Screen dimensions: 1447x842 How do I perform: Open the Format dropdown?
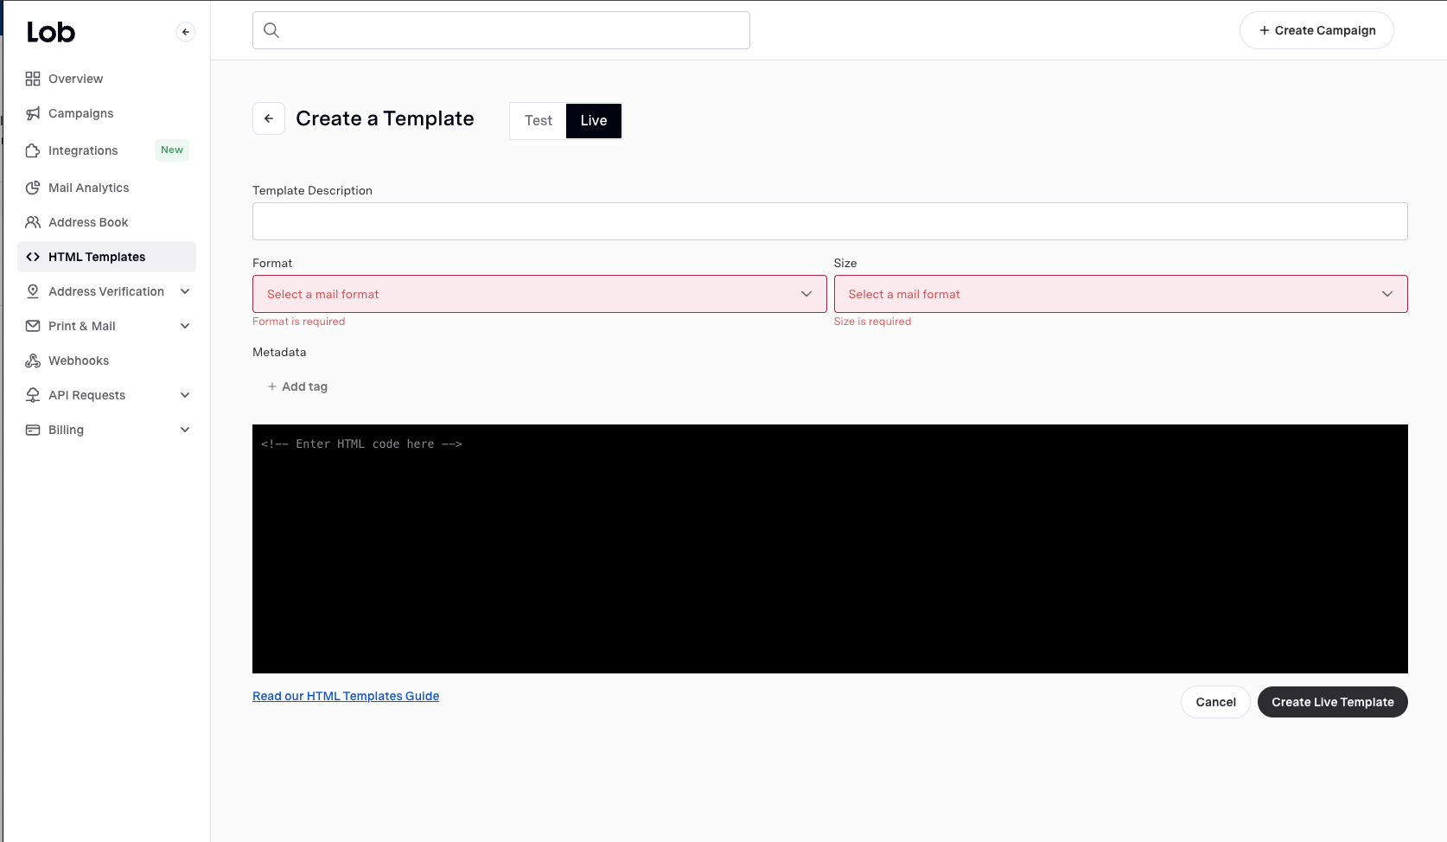click(x=539, y=294)
